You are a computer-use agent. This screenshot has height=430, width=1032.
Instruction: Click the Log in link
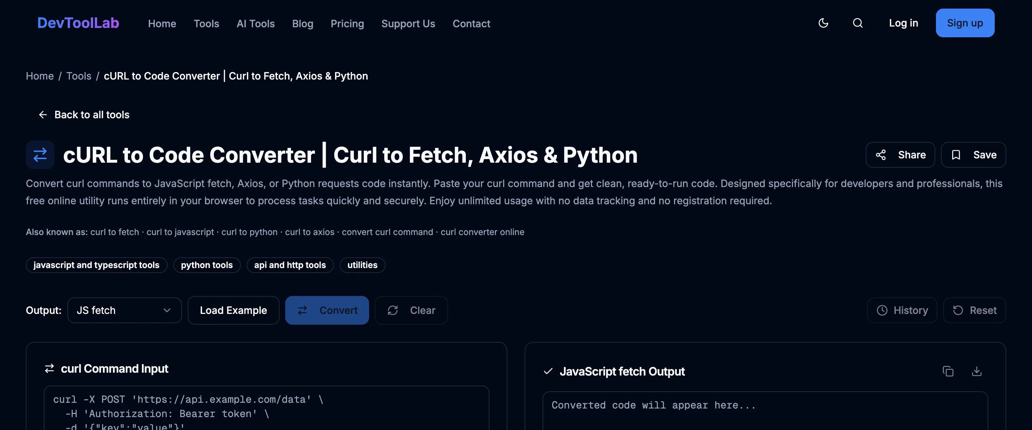[x=903, y=23]
